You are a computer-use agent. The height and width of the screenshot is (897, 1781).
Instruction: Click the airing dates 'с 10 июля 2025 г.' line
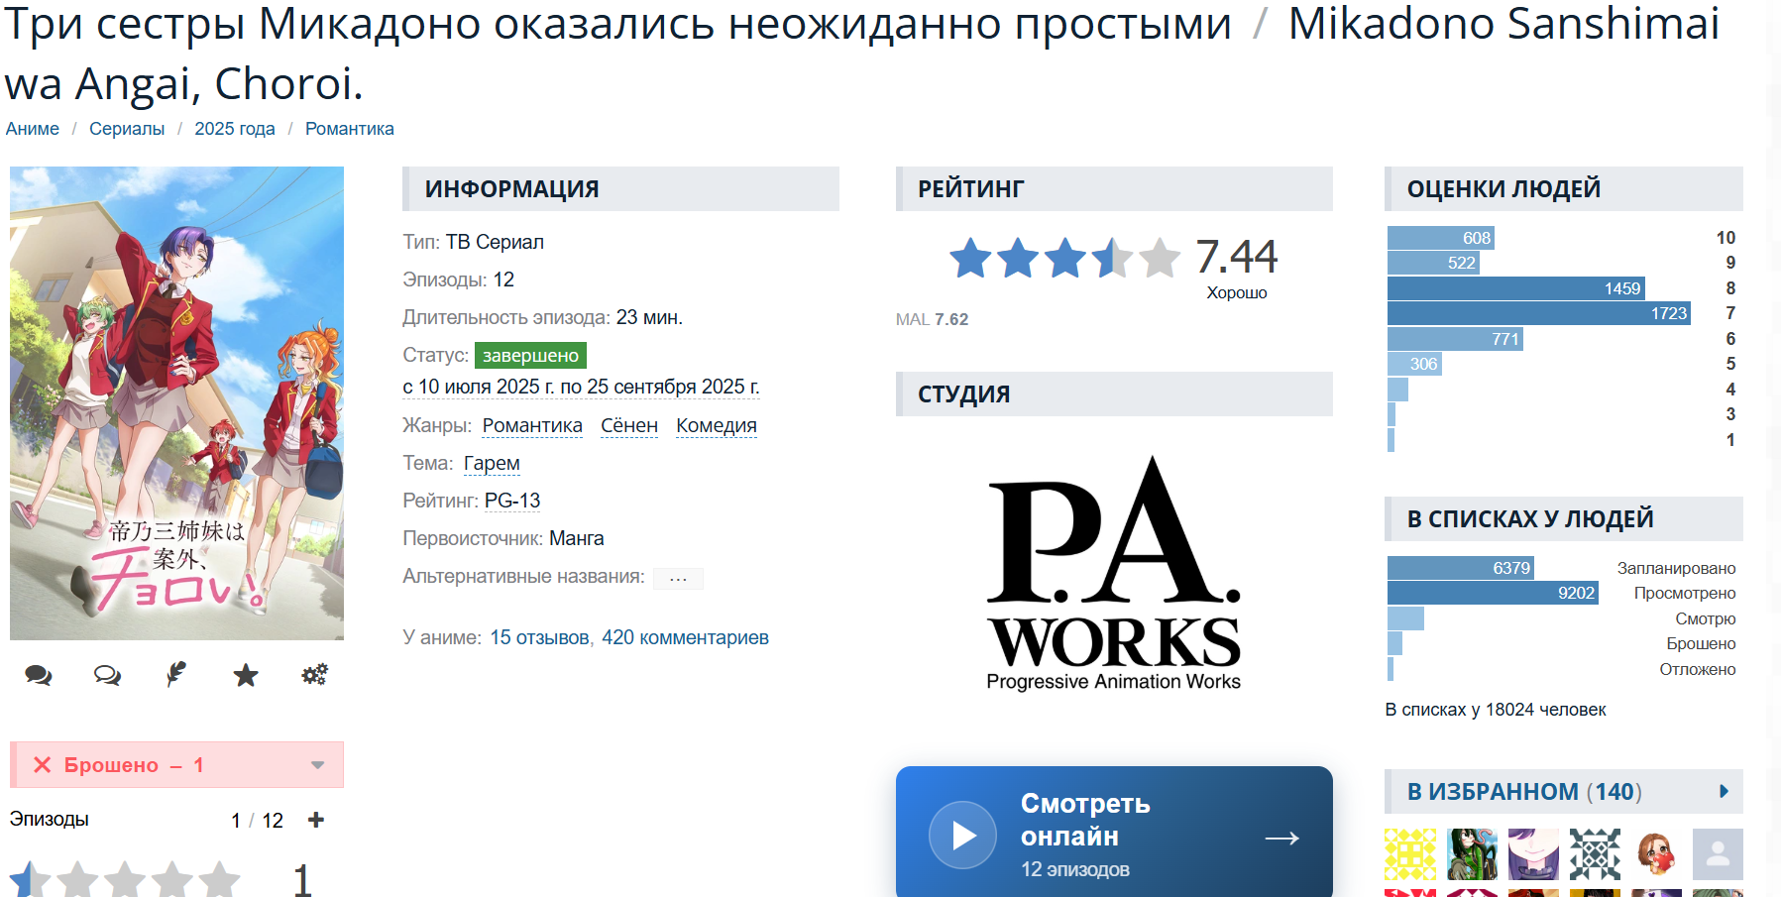pyautogui.click(x=581, y=387)
